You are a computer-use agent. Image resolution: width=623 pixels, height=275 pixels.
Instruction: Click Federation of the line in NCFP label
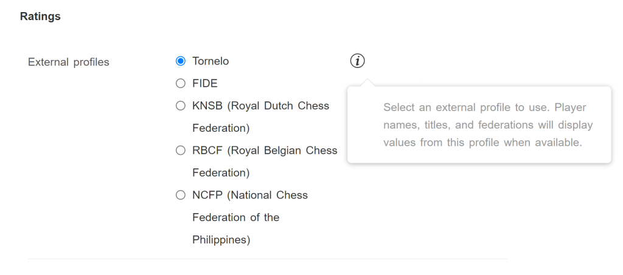point(235,217)
